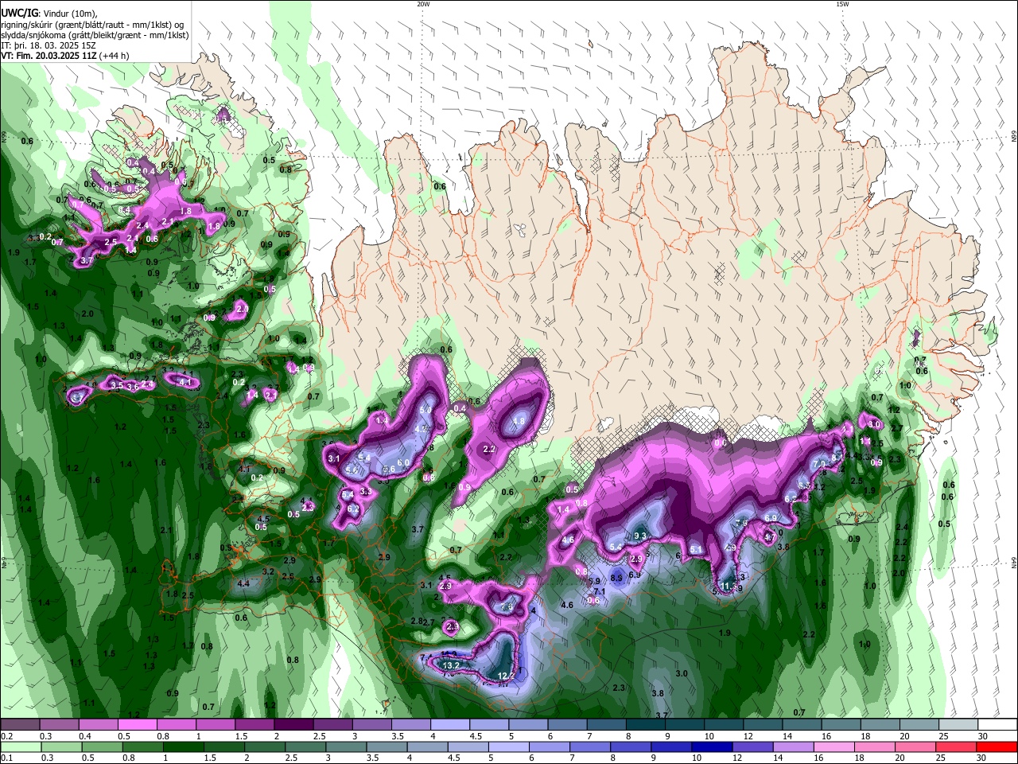Screen dimensions: 1018x764
Task: Pick the darkest green 1–1.5 rain swatch
Action: point(183,747)
